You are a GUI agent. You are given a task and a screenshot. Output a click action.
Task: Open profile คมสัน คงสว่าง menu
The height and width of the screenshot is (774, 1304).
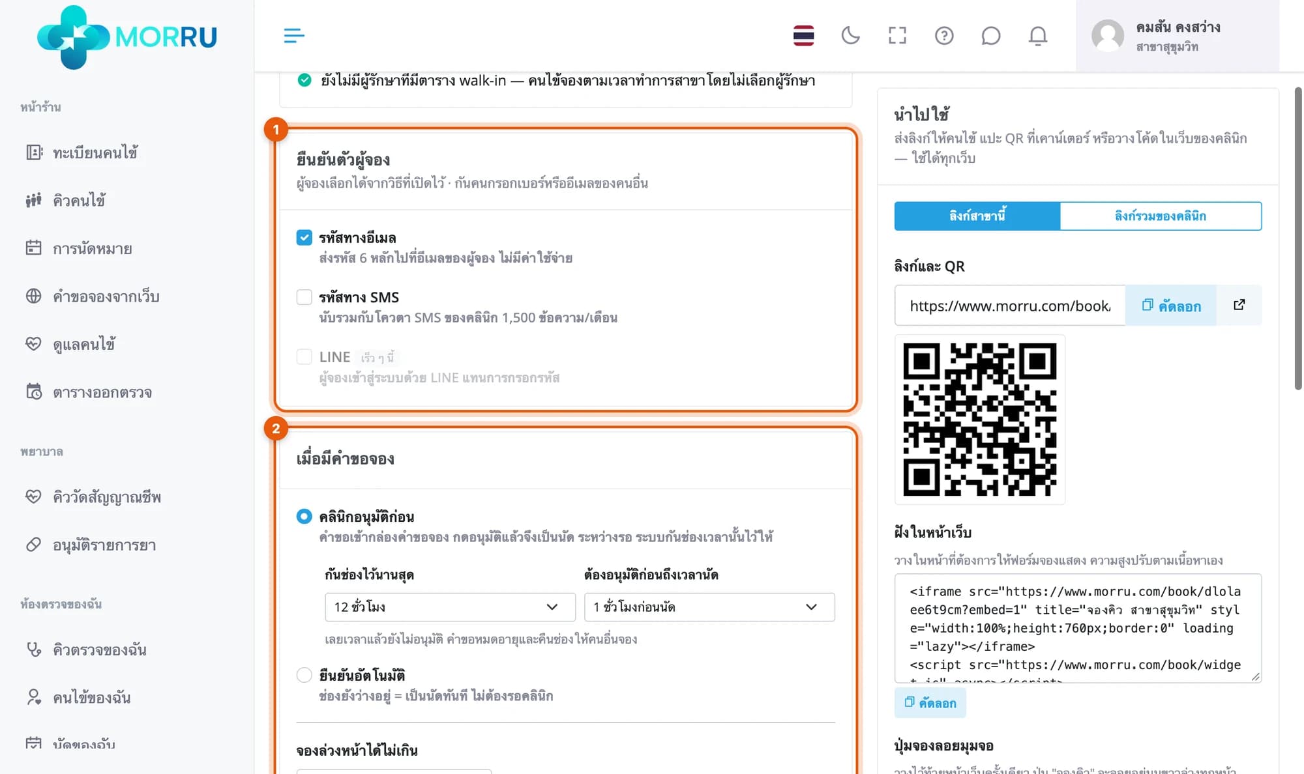(x=1178, y=36)
